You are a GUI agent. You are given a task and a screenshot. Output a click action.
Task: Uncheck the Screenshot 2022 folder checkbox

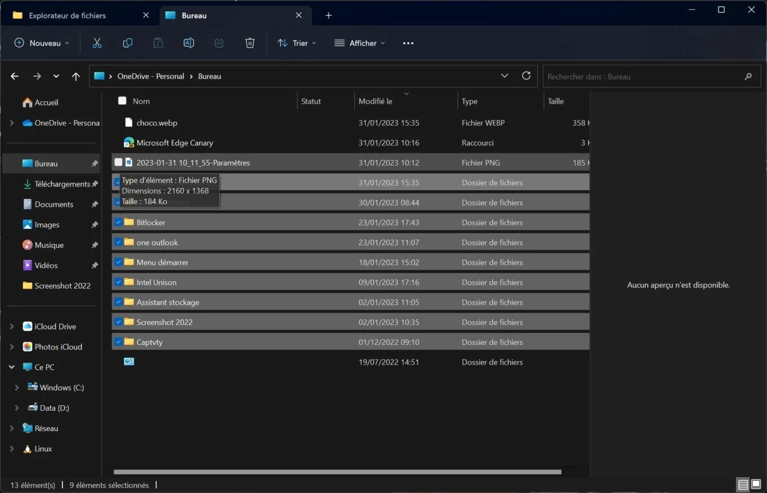[x=118, y=322]
